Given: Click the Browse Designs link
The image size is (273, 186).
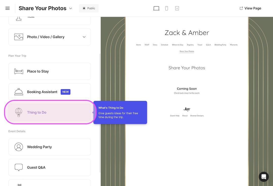Looking at the screenshot, I should 197,115.
